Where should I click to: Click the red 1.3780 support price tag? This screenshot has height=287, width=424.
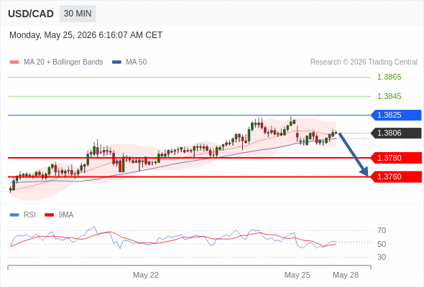[396, 158]
